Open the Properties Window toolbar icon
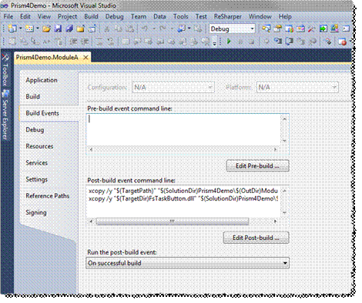 [x=277, y=28]
